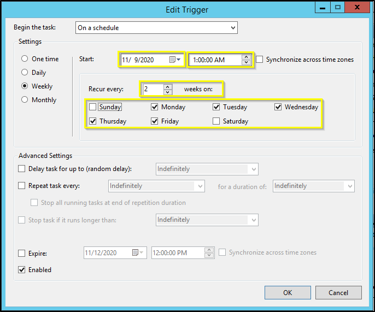This screenshot has height=312, width=375.
Task: Open the for a duration of dropdown
Action: (314, 186)
